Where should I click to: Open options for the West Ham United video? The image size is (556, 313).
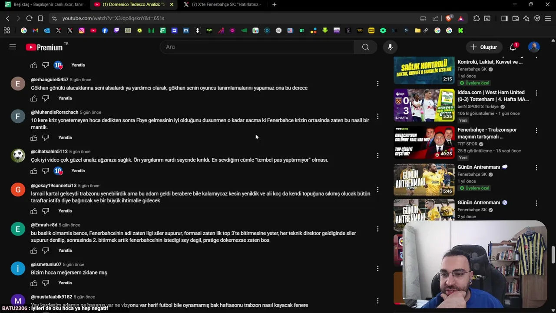[x=536, y=93]
